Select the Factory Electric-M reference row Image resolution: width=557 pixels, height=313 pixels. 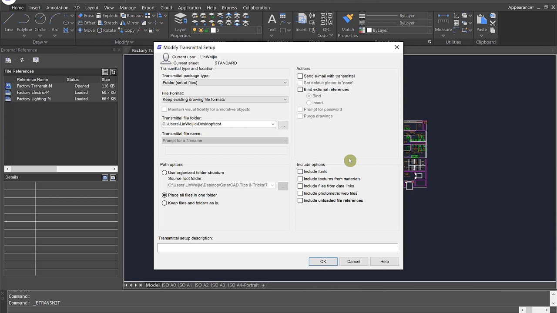pos(60,93)
